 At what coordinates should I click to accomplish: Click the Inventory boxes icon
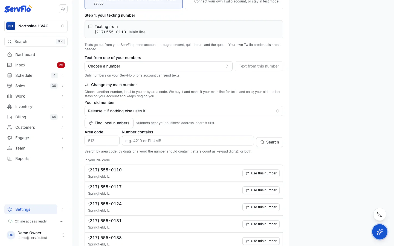point(10,107)
